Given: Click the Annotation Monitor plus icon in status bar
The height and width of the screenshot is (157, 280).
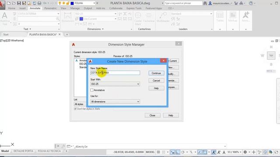Looking at the screenshot, I should 254,152.
